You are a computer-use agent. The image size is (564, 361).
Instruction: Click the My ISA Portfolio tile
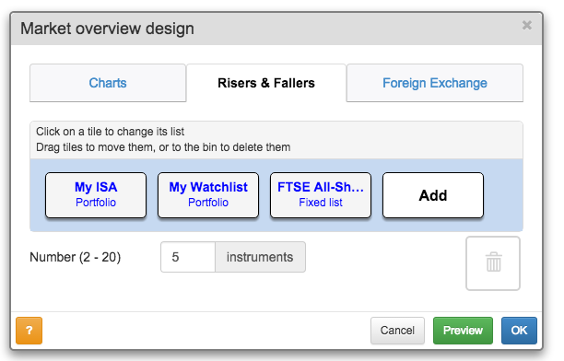click(x=96, y=195)
